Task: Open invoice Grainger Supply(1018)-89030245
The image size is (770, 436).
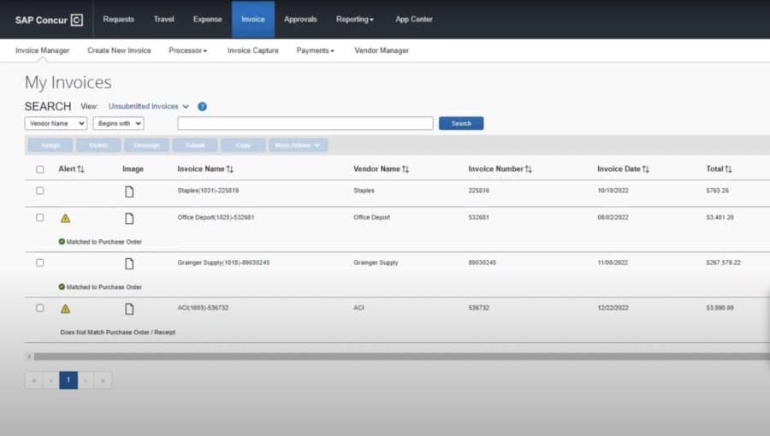Action: (223, 262)
